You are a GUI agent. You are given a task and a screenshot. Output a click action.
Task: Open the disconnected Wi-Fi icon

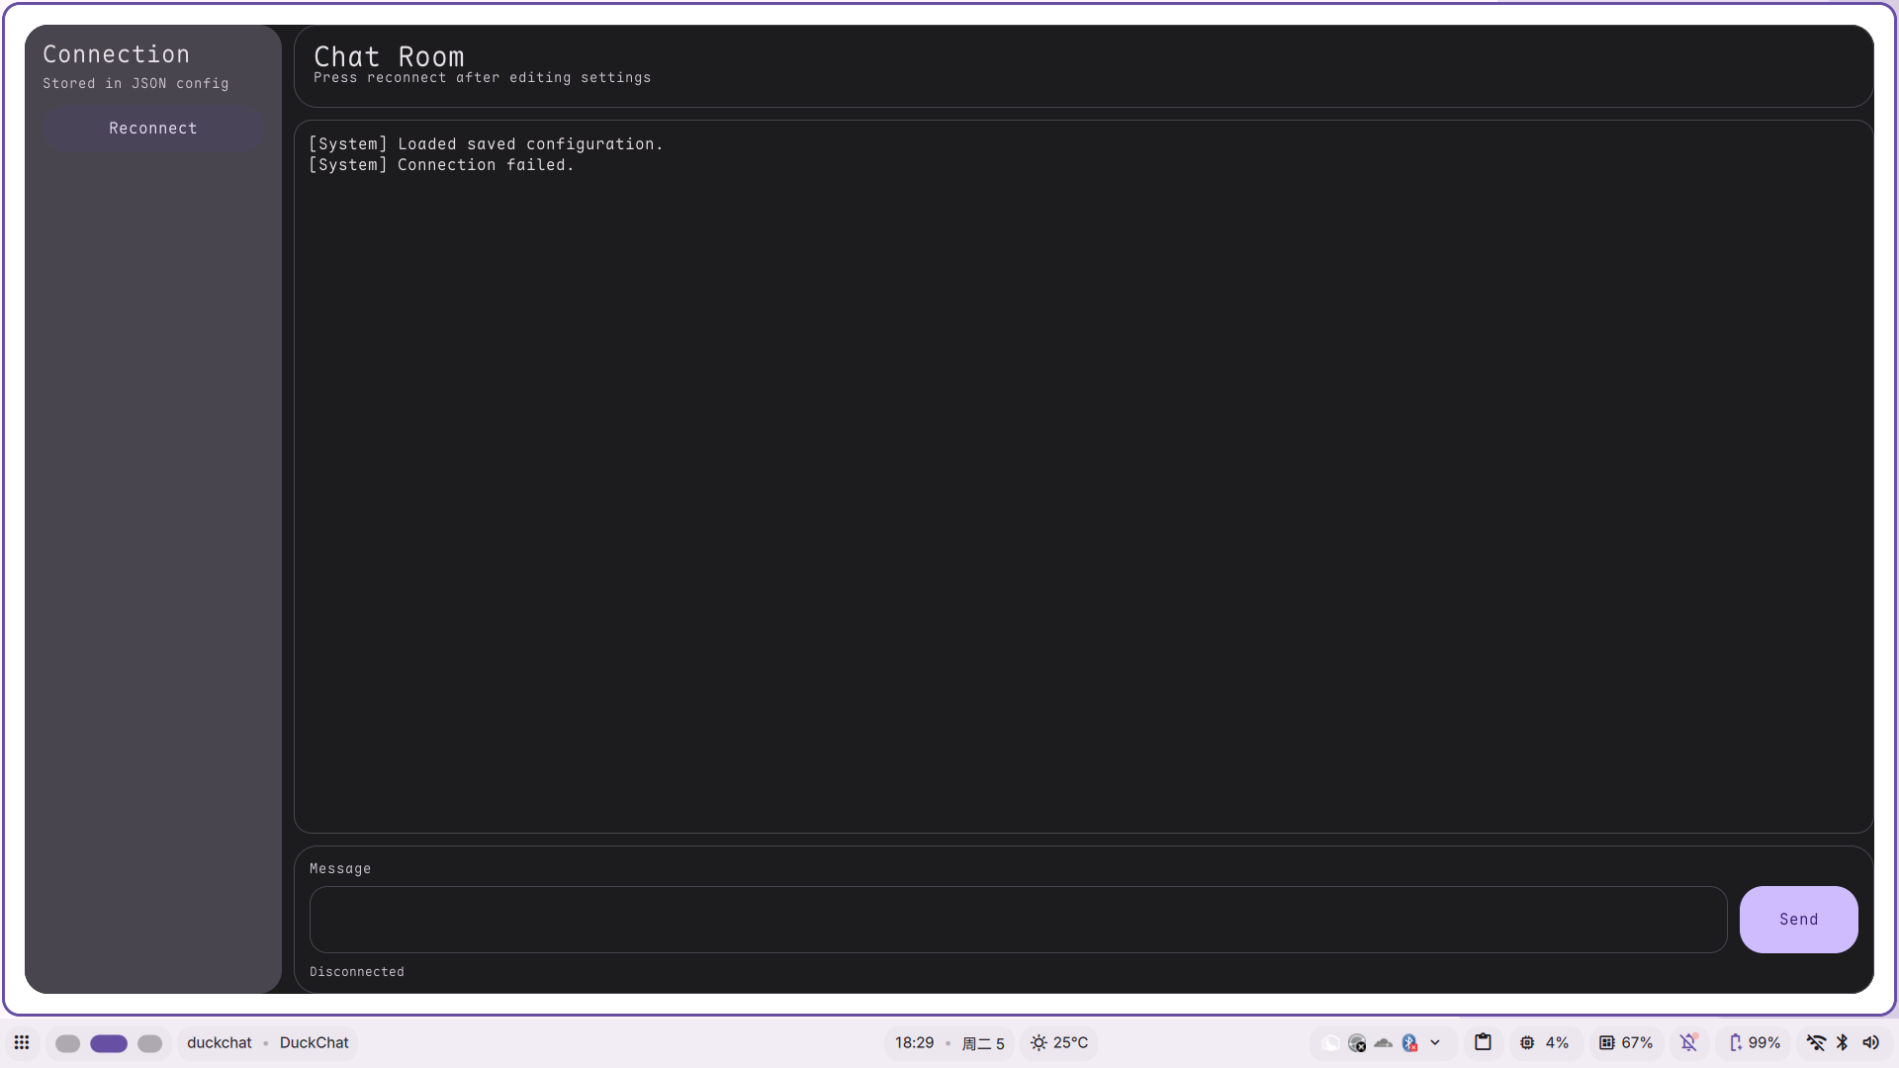pyautogui.click(x=1816, y=1042)
